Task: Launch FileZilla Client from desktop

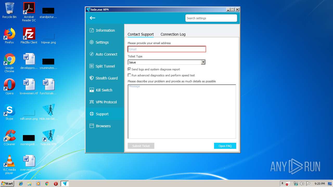Action: pos(29,36)
